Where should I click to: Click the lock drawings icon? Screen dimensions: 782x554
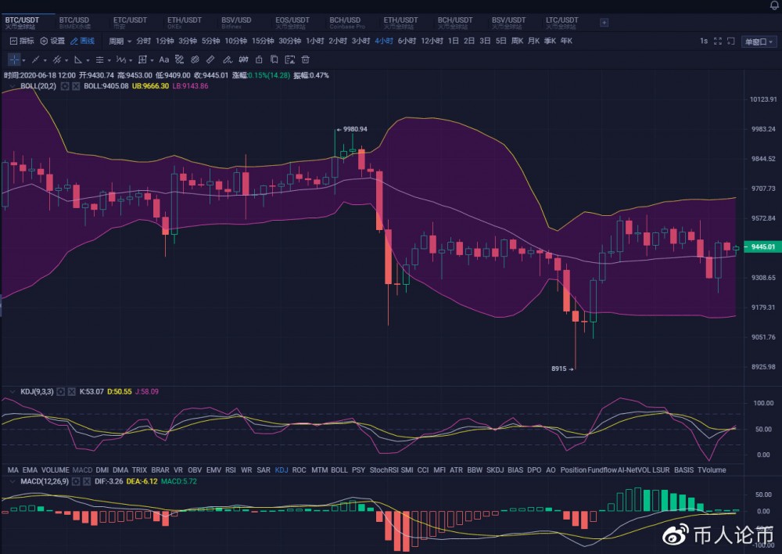tap(259, 59)
